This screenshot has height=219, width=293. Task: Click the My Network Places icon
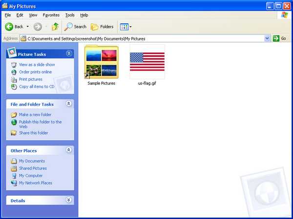pos(14,183)
